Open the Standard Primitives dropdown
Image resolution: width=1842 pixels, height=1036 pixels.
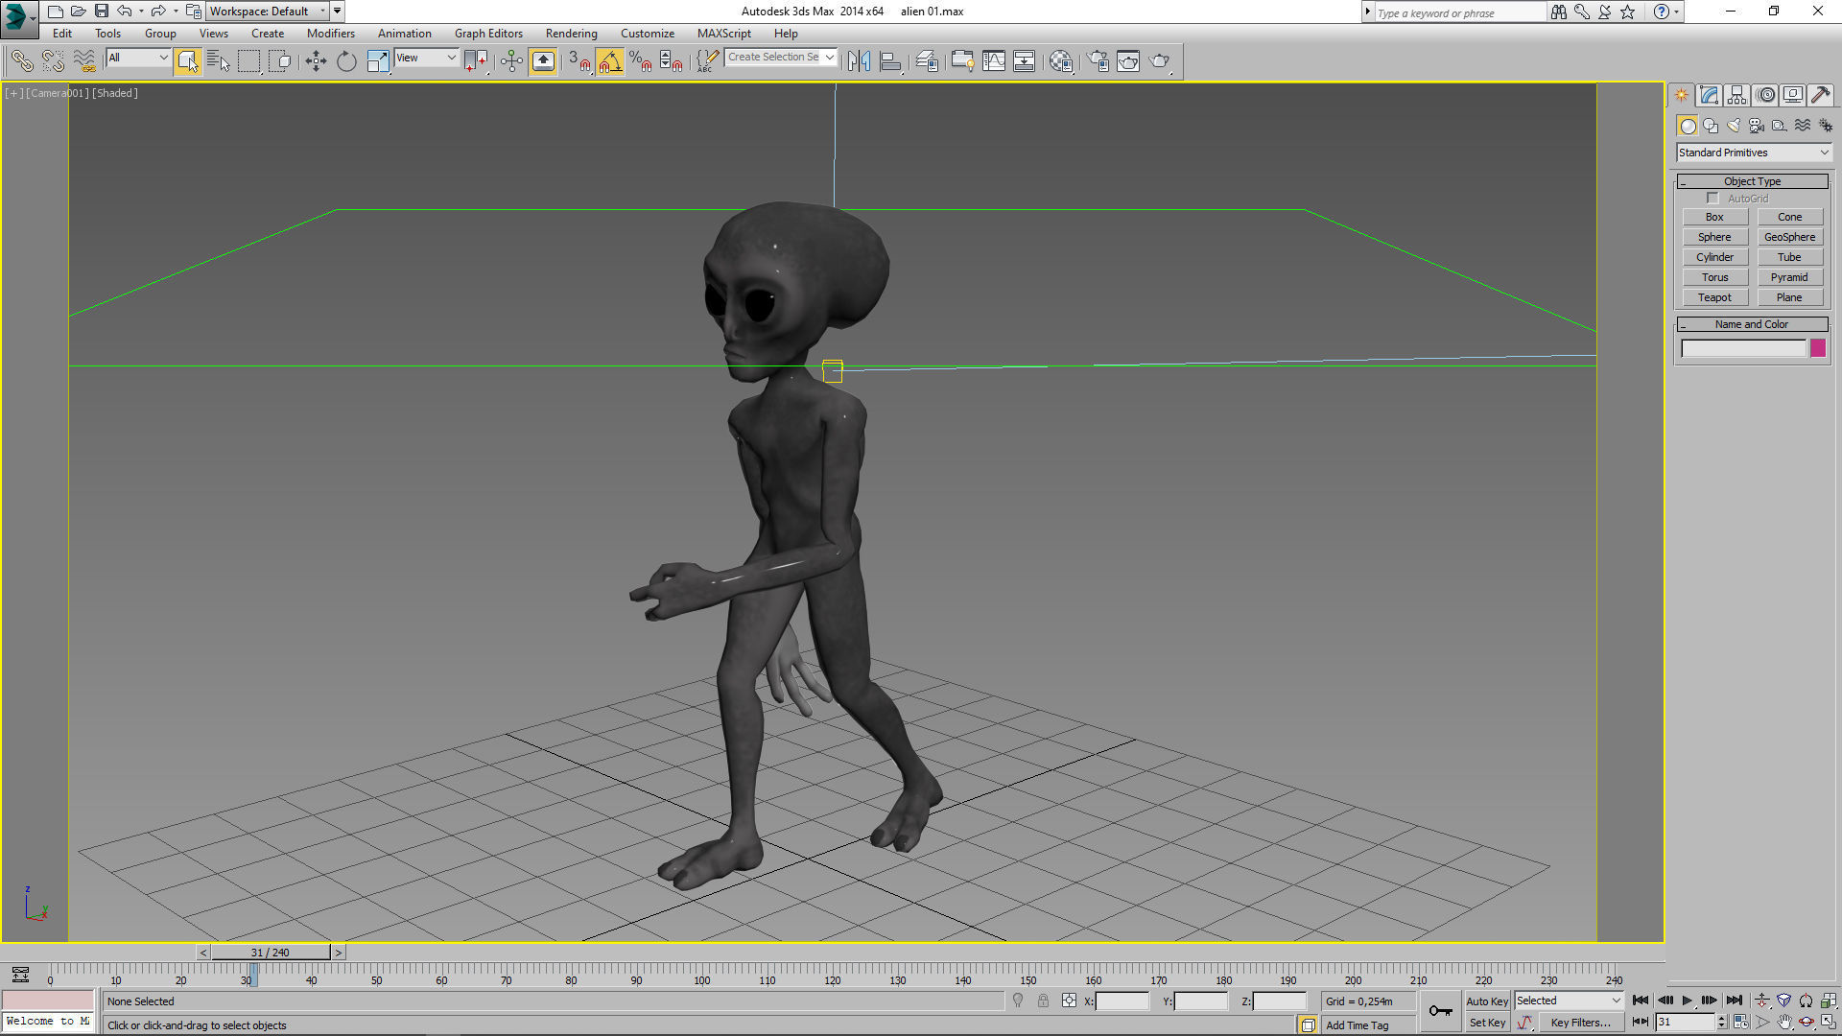(x=1753, y=153)
